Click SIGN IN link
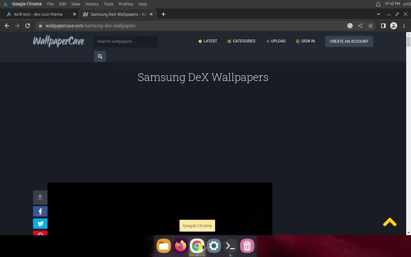The image size is (411, 257). [x=305, y=41]
